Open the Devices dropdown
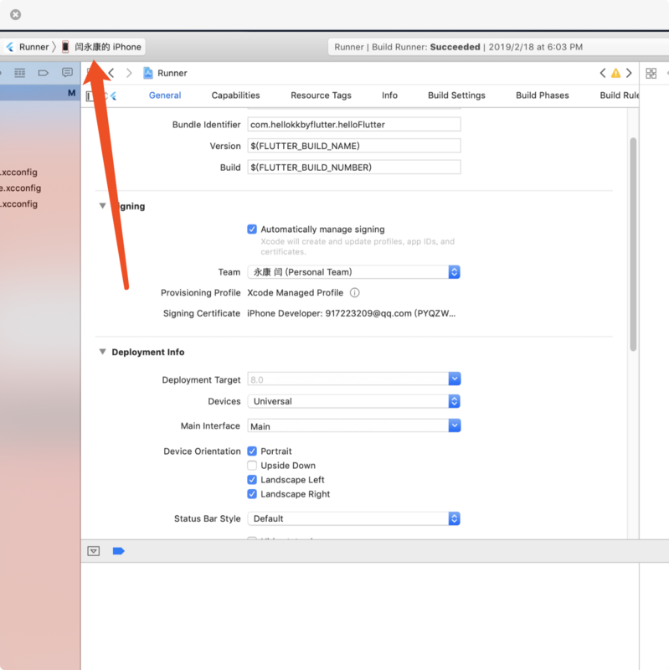This screenshot has height=670, width=669. tap(353, 401)
